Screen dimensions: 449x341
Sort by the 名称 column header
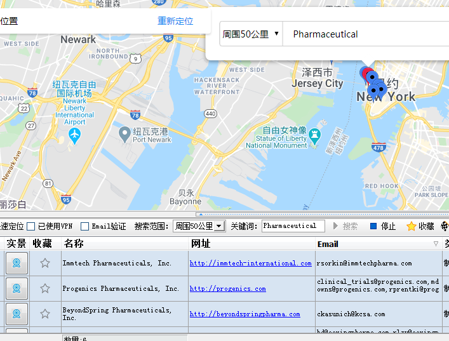[124, 244]
